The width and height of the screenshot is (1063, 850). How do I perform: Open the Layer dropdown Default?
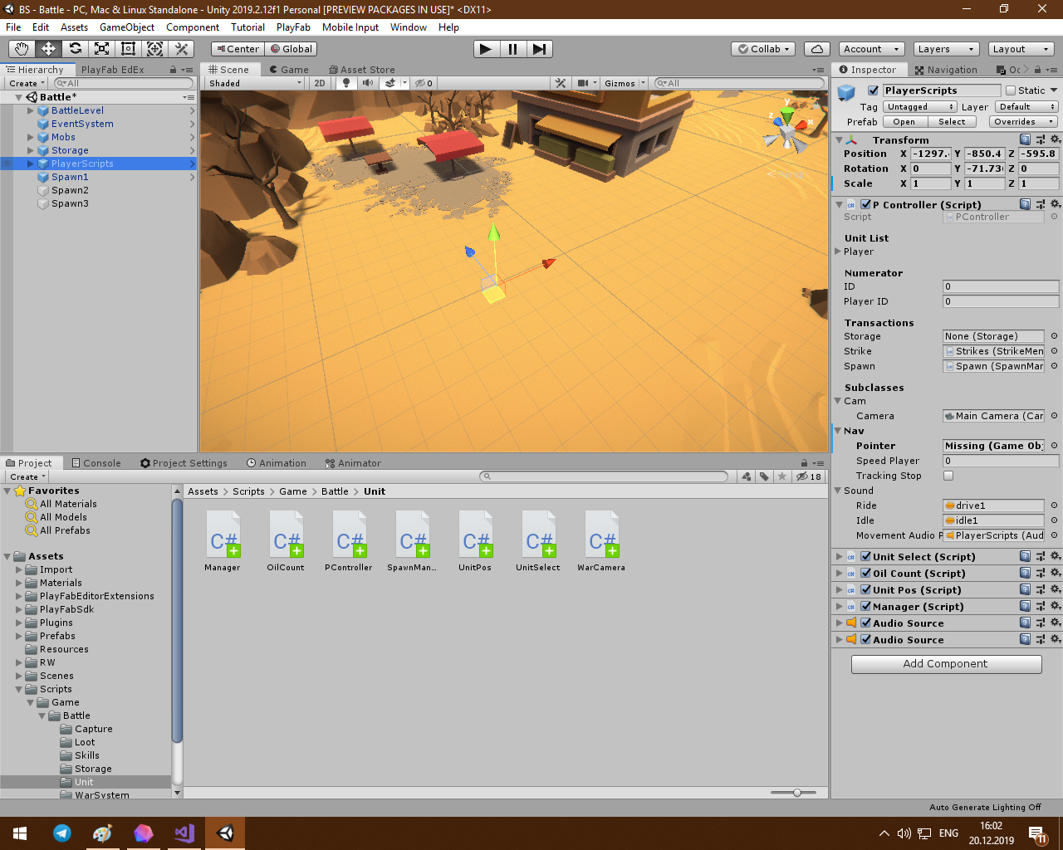(x=1026, y=107)
